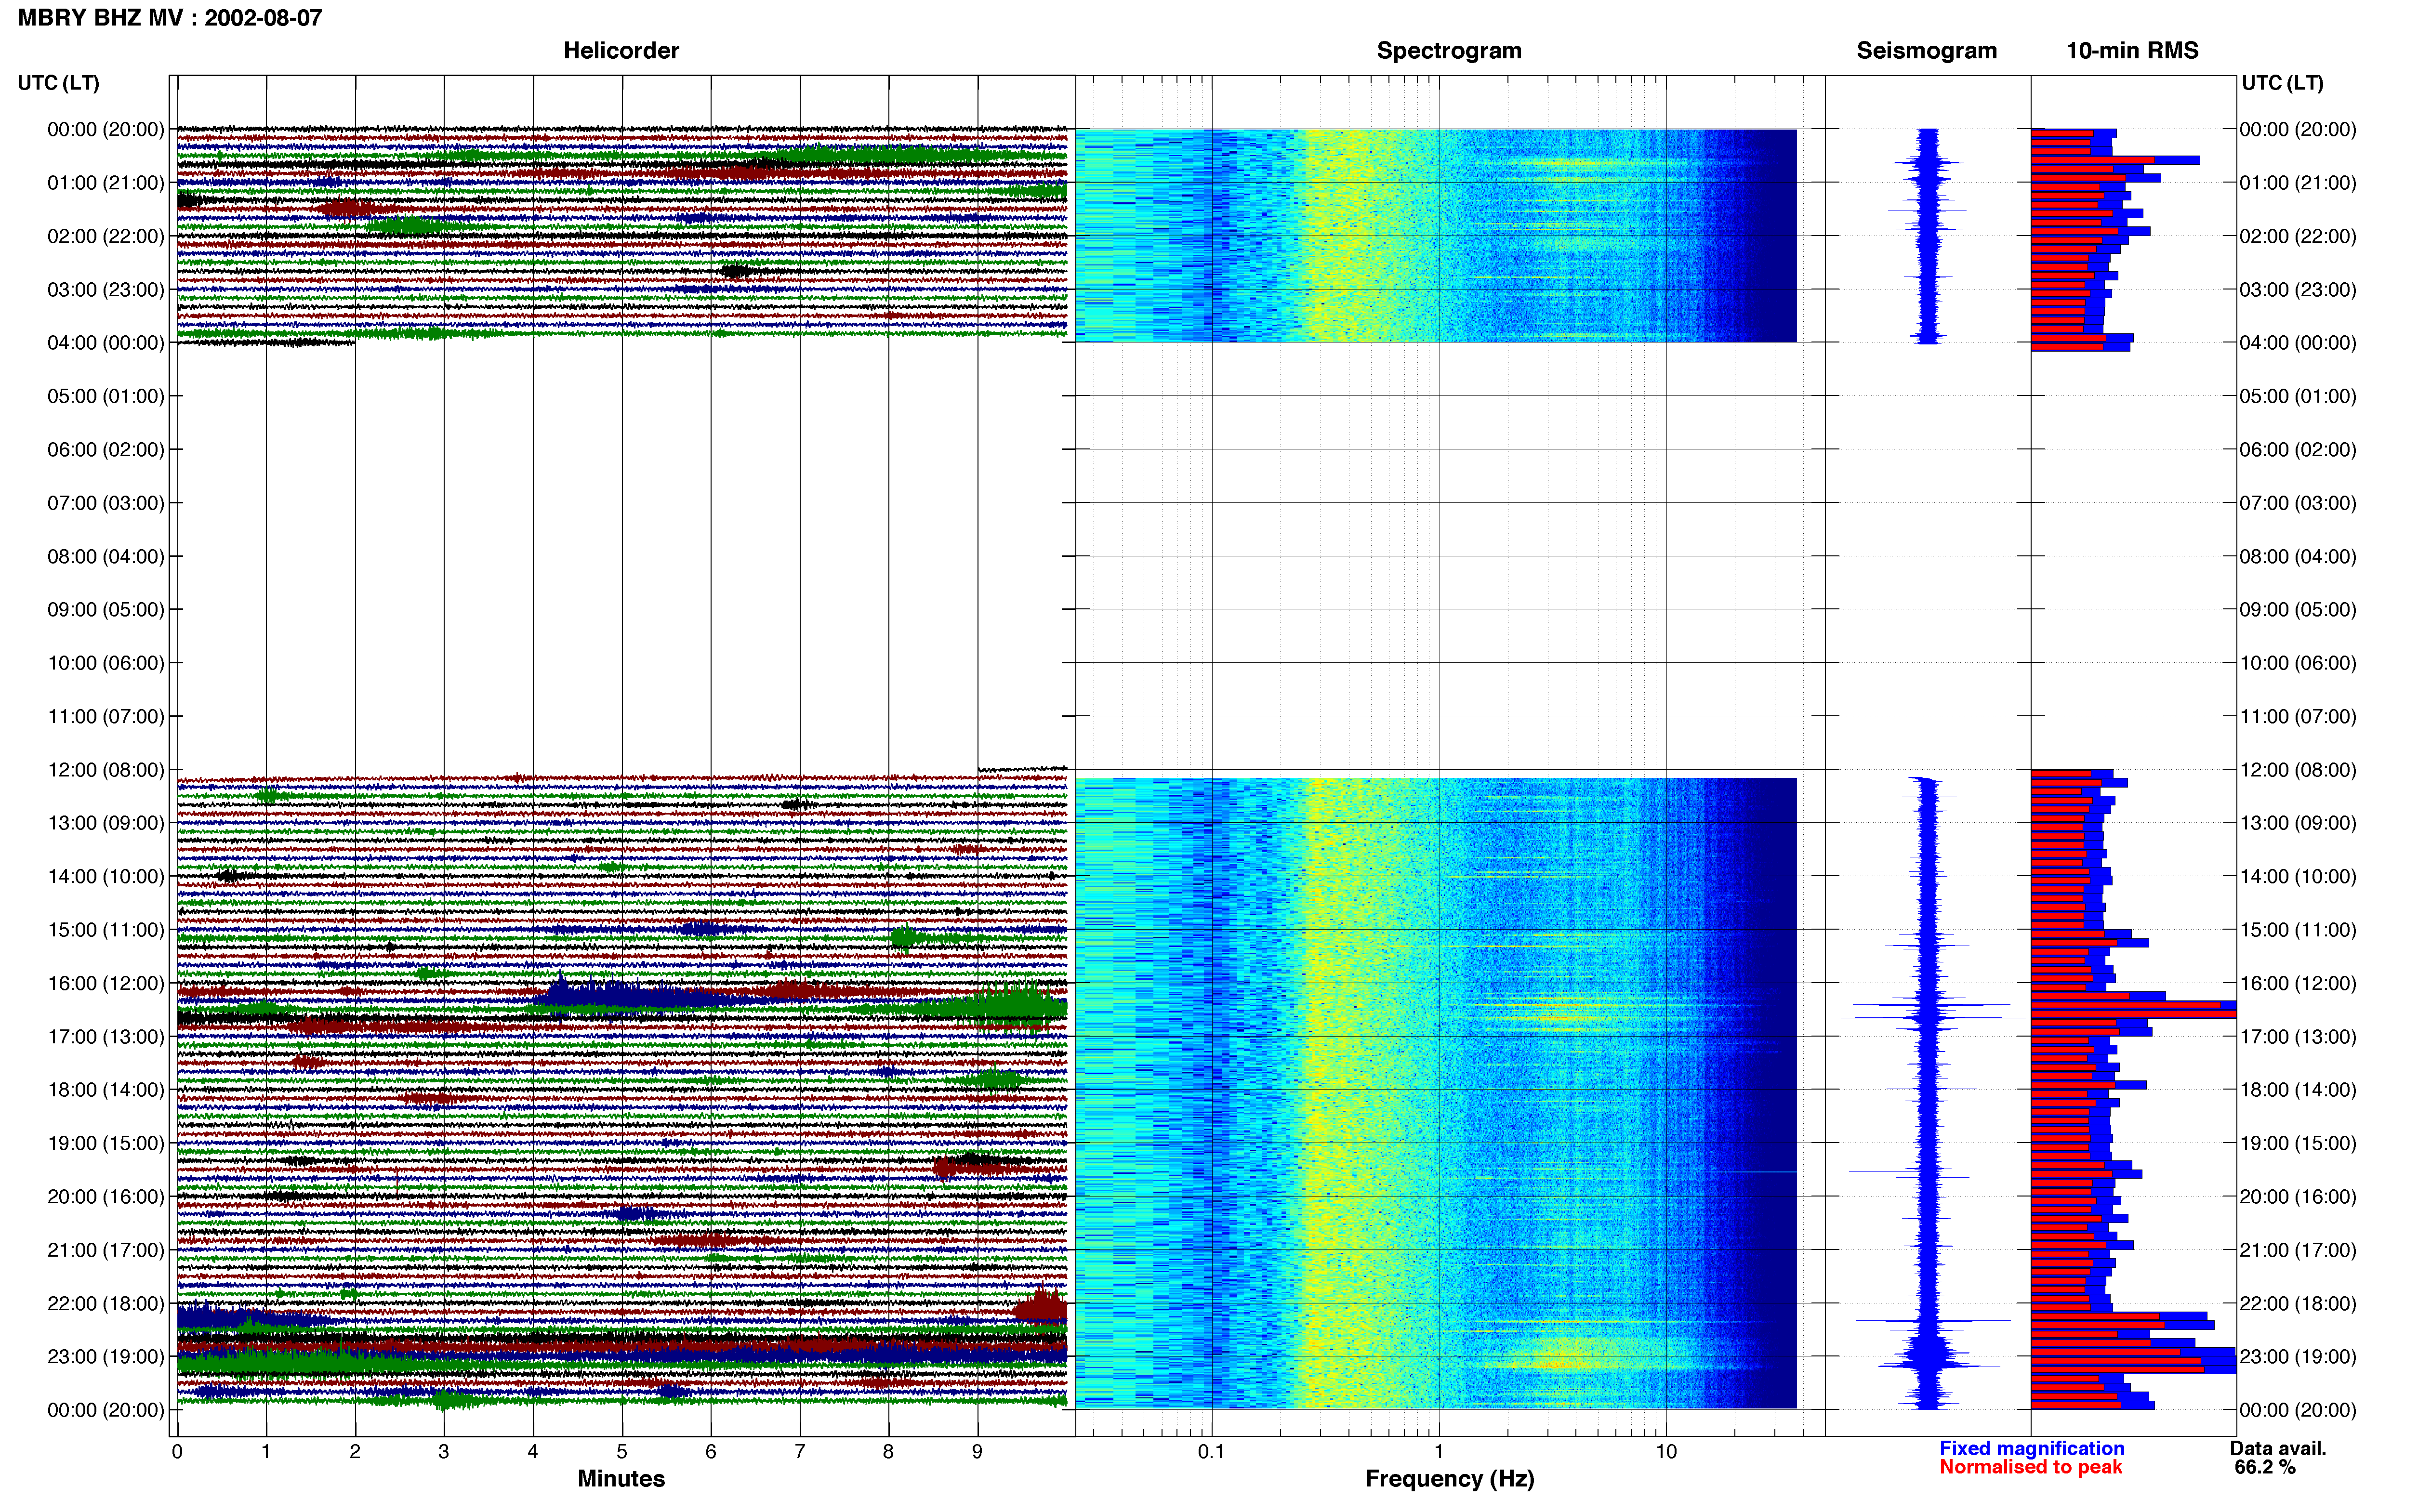
Task: Click the left '05:00 (01:00)' time label
Action: click(106, 396)
